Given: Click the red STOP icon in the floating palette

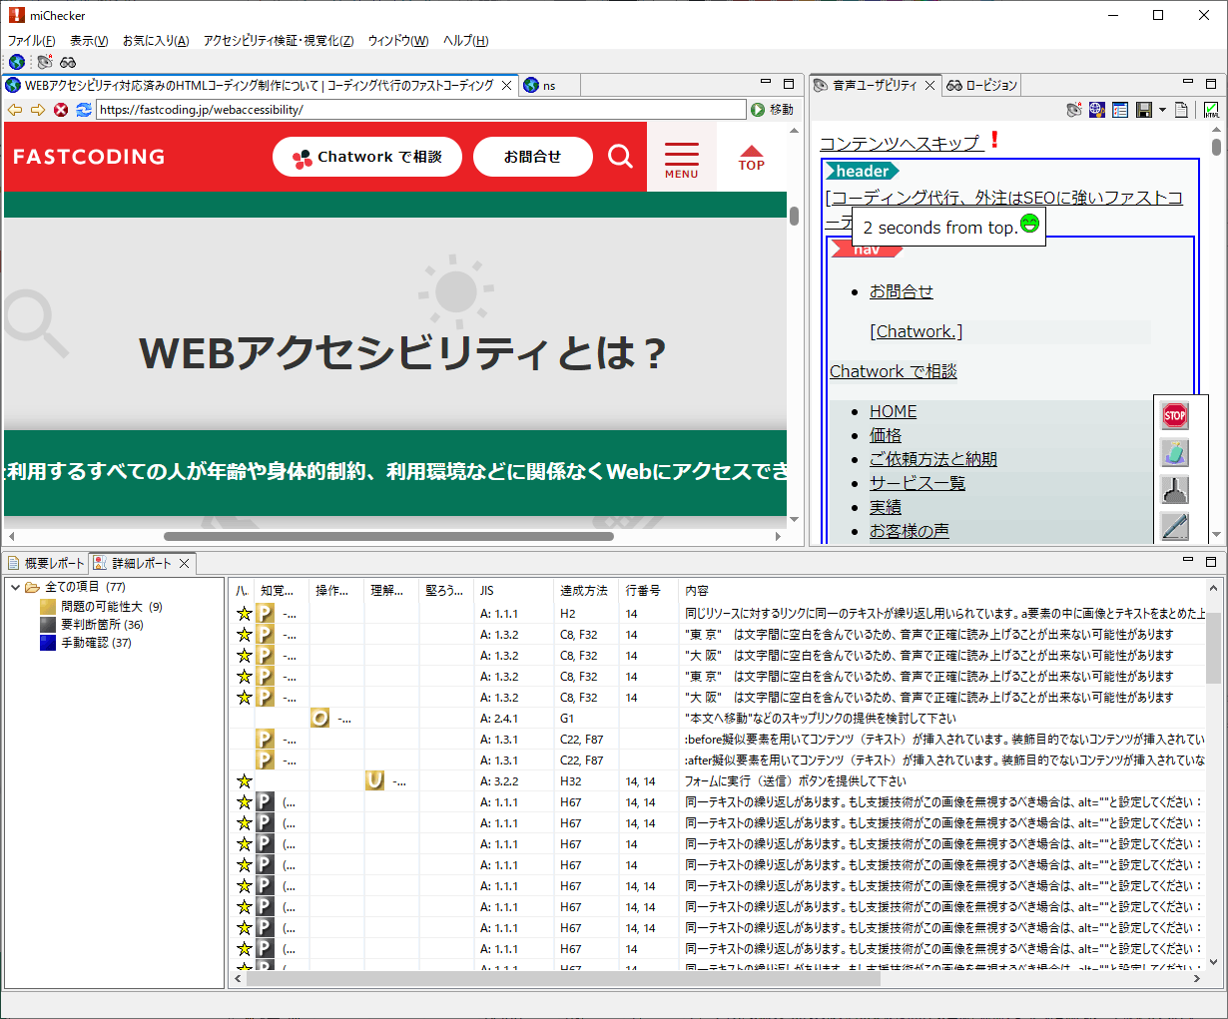Looking at the screenshot, I should (x=1175, y=415).
